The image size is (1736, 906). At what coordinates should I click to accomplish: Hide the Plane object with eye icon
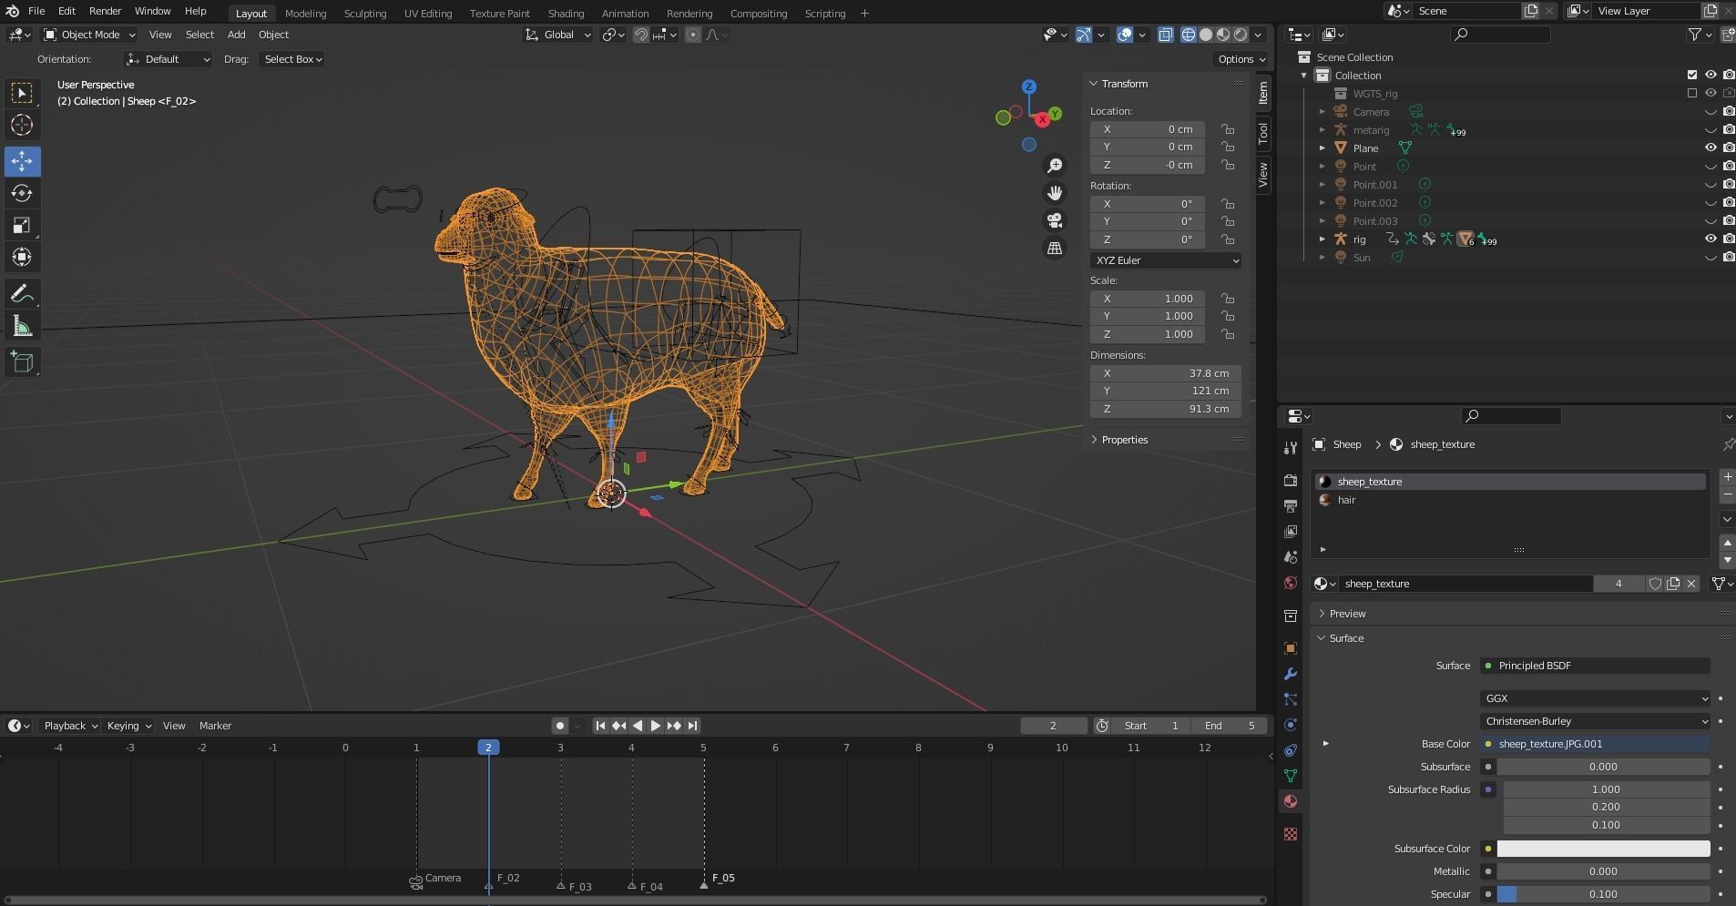(x=1710, y=148)
